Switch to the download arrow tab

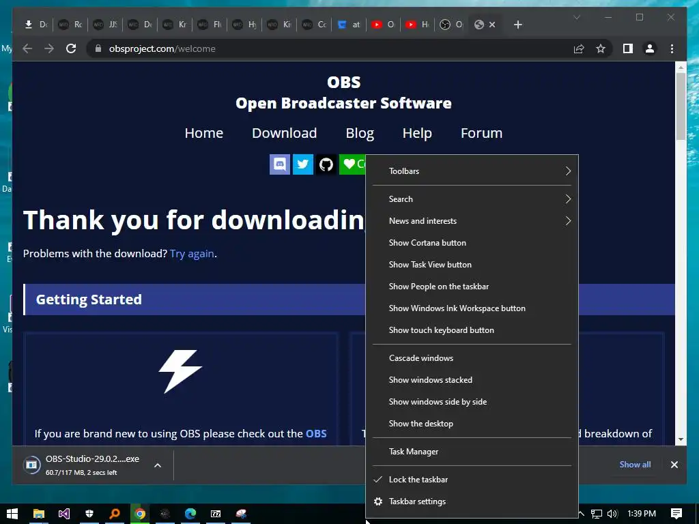[35, 25]
